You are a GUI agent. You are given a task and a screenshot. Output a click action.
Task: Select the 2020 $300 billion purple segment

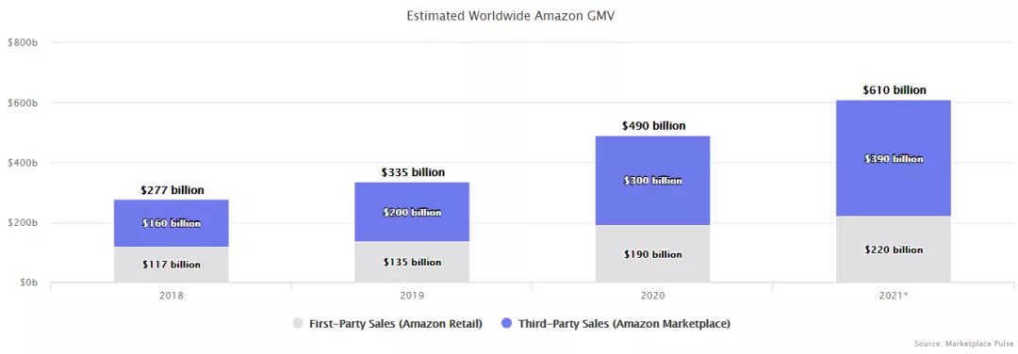652,180
